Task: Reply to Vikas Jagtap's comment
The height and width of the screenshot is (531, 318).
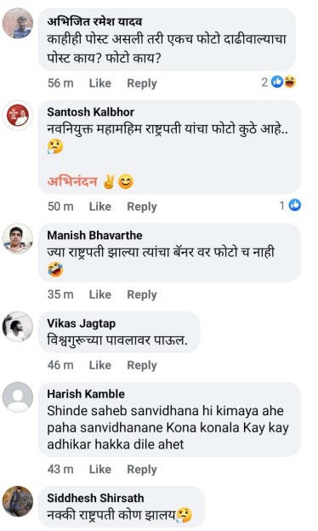Action: pyautogui.click(x=142, y=365)
